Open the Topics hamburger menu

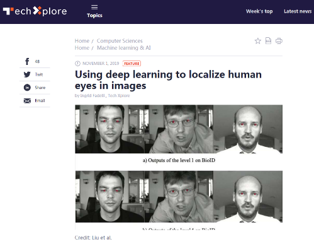coord(94,11)
